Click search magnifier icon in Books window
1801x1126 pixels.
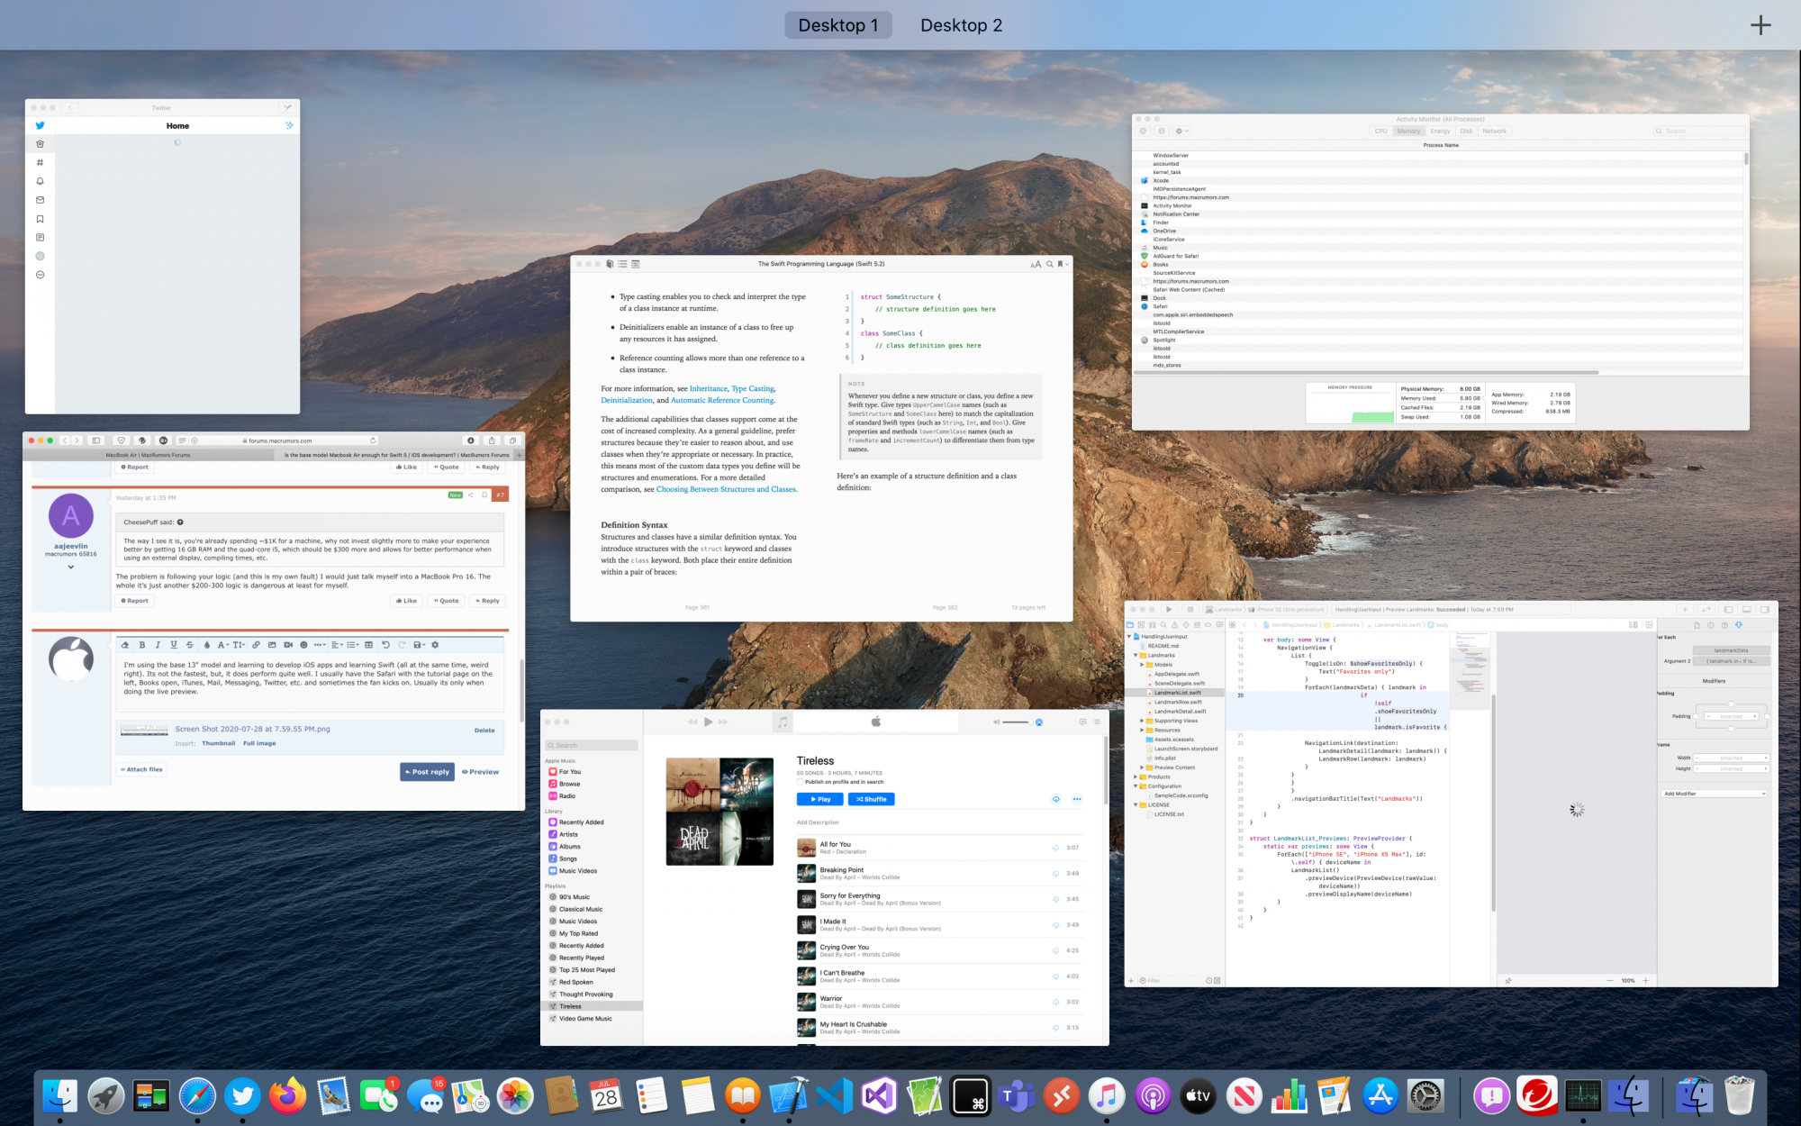coord(1049,264)
